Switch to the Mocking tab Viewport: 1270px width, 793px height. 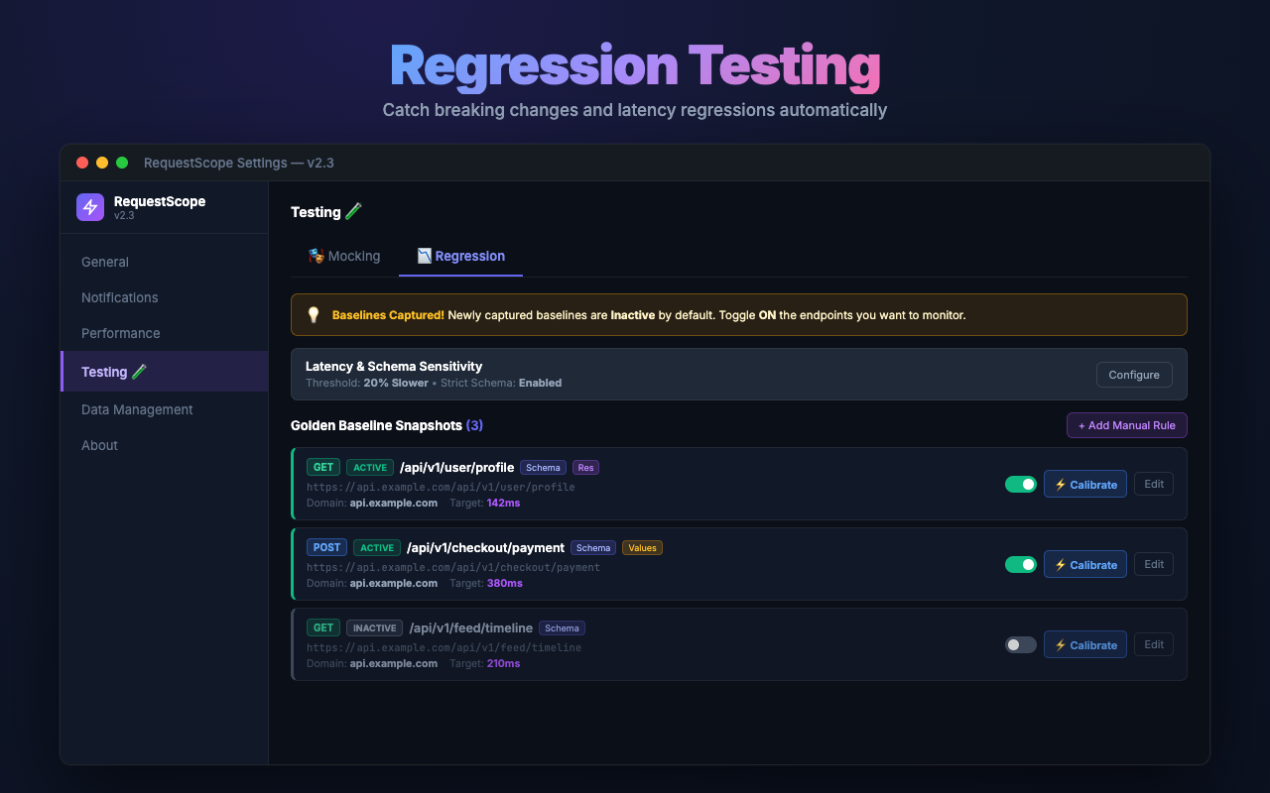(344, 256)
